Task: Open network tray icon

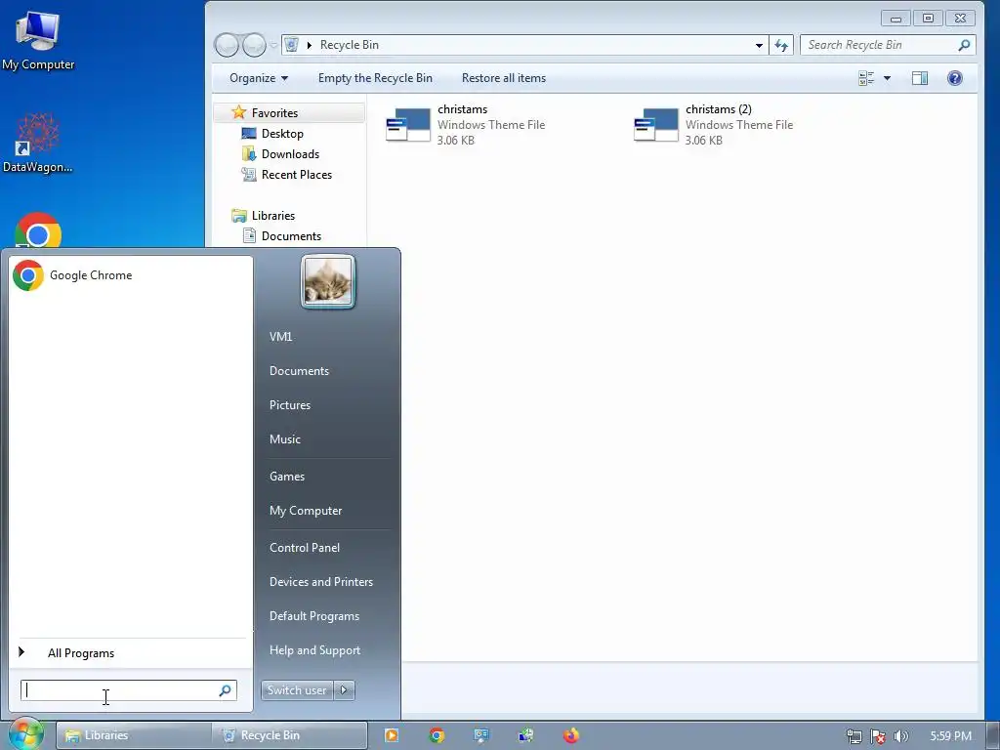Action: click(854, 736)
